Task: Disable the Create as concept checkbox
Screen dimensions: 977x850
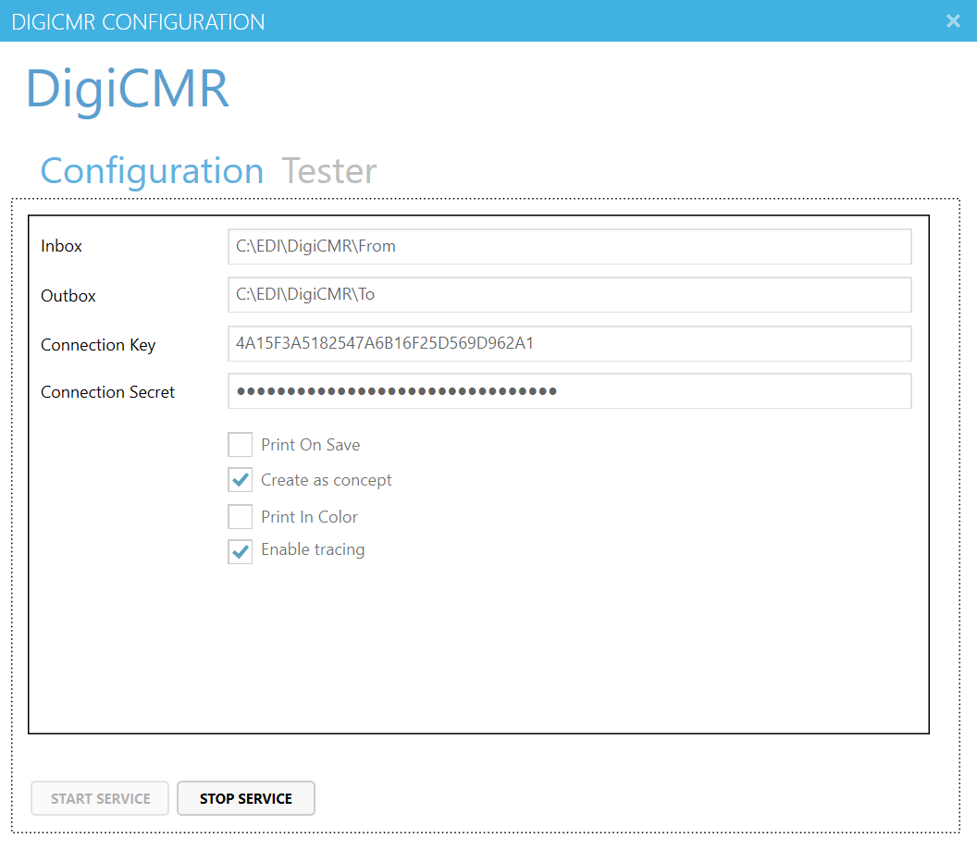Action: pyautogui.click(x=240, y=479)
